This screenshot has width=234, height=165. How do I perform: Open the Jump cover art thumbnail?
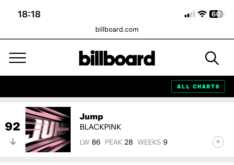(48, 130)
